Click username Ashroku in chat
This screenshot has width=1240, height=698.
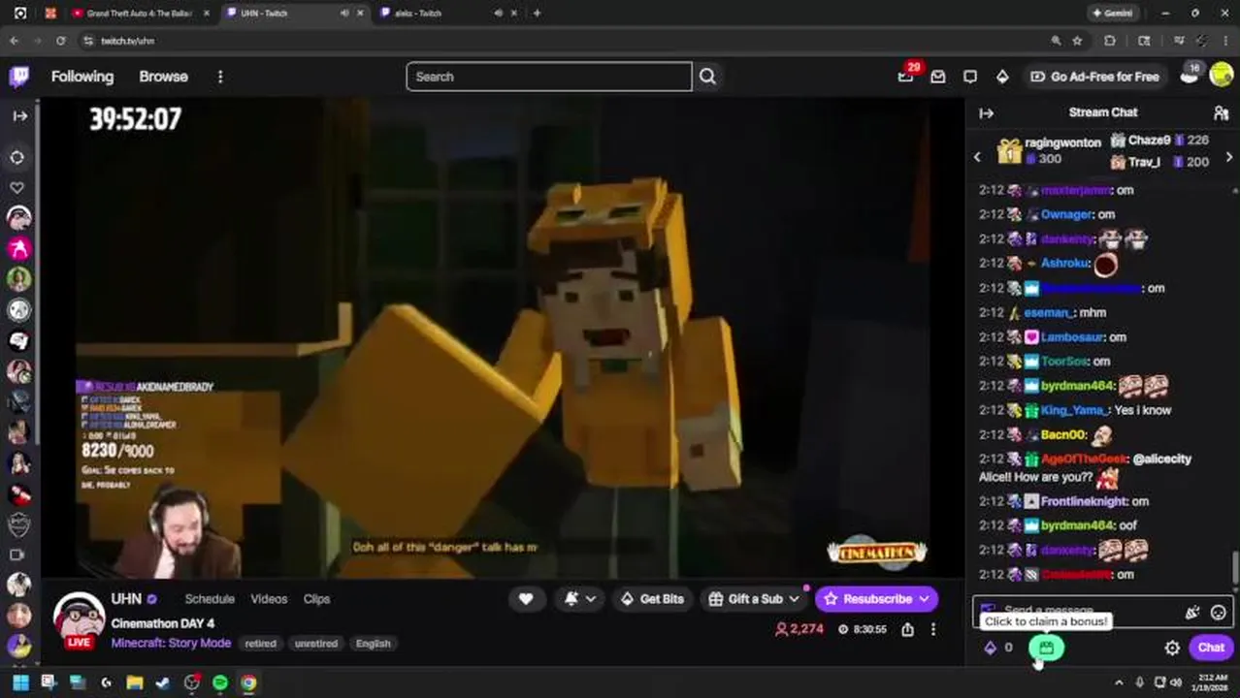click(1065, 263)
